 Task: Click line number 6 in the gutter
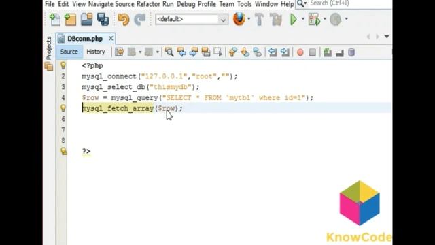63,119
